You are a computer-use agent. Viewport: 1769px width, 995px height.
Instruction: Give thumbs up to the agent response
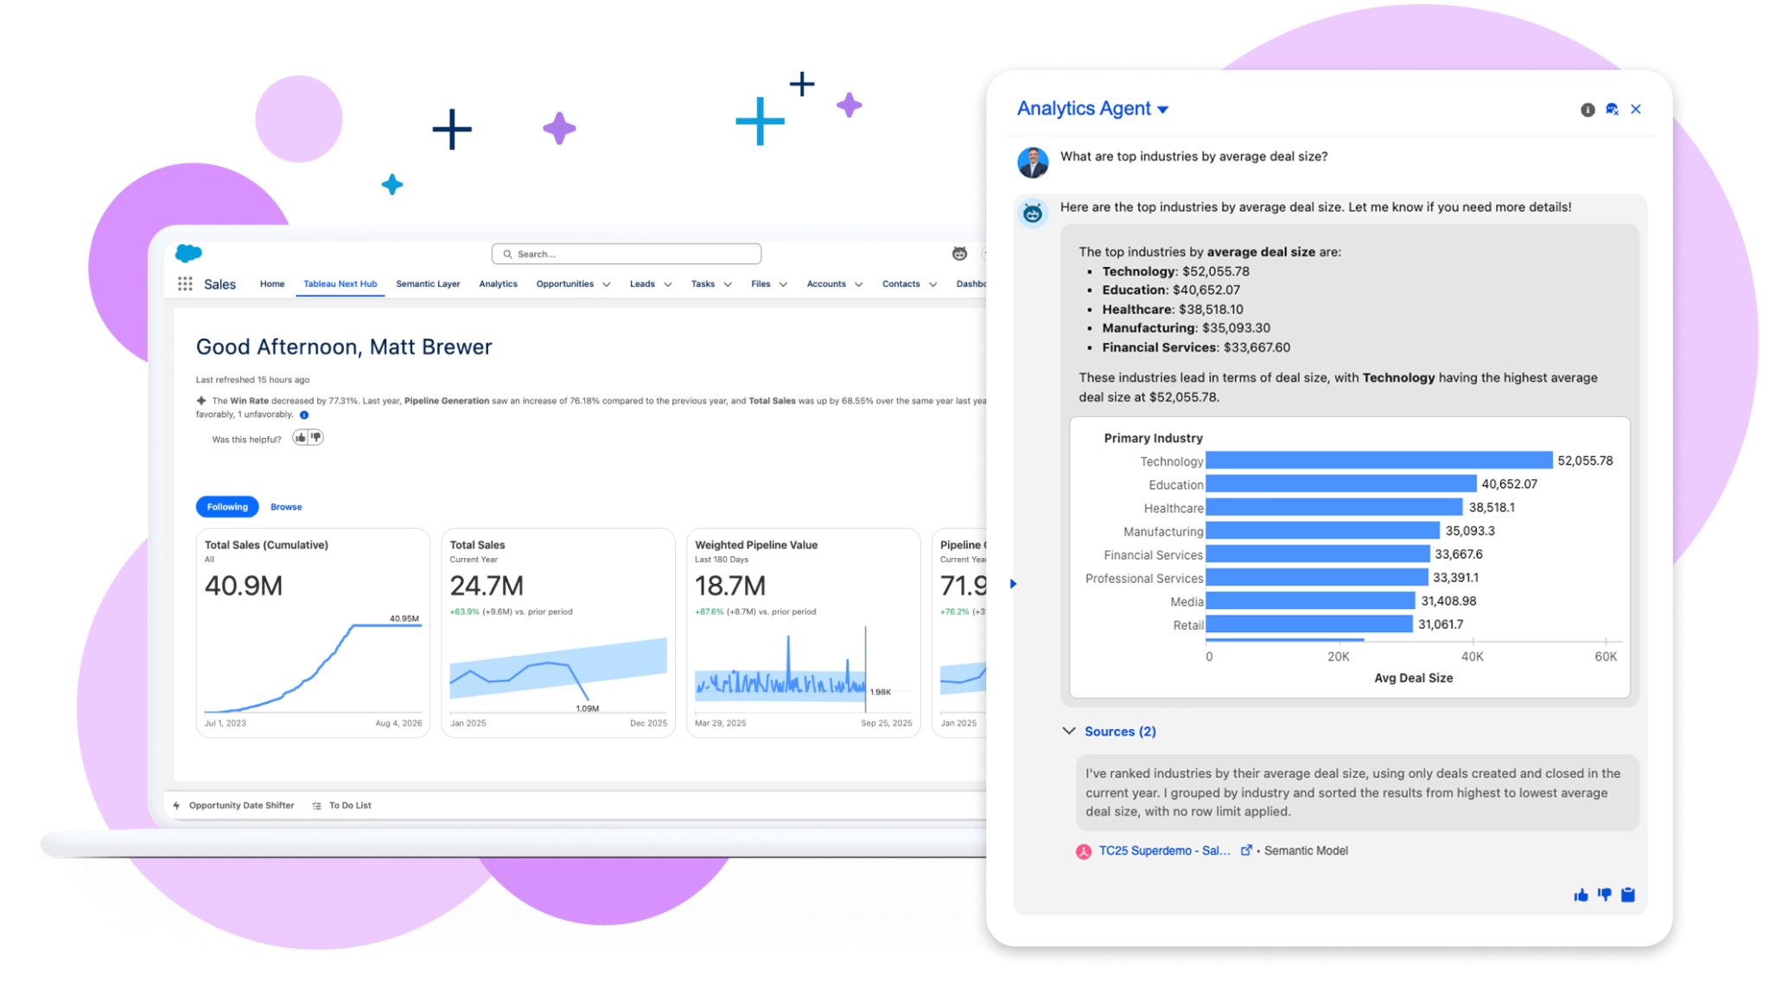(1581, 895)
